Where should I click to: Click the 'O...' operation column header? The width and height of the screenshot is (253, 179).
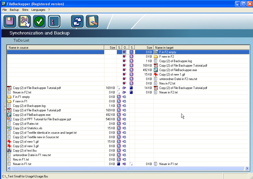pyautogui.click(x=126, y=47)
